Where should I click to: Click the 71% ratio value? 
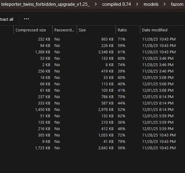(x=121, y=39)
